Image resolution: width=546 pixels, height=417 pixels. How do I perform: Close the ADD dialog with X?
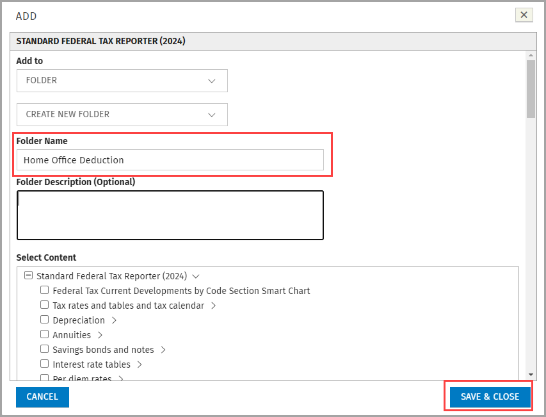[x=524, y=15]
